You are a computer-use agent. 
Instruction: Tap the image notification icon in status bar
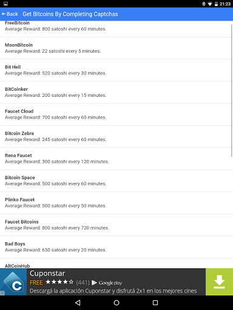click(5, 4)
